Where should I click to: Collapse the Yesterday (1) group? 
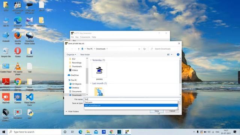pos(91,60)
